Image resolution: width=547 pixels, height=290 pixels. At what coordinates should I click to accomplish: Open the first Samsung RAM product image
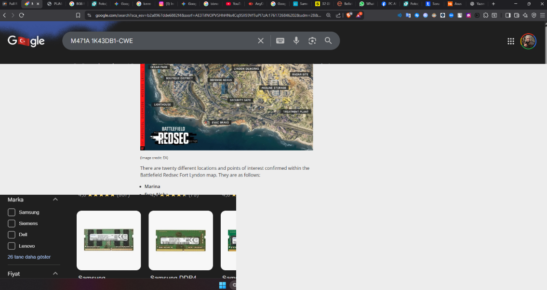click(x=109, y=240)
